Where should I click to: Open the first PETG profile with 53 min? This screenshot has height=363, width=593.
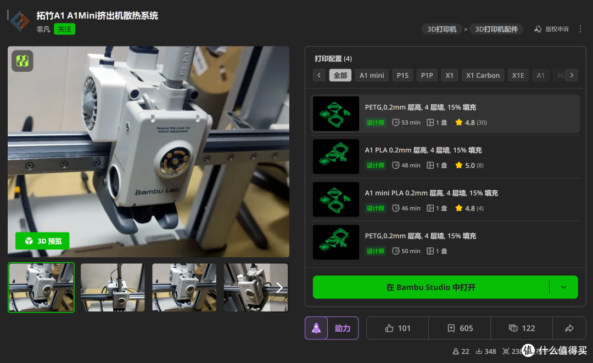pyautogui.click(x=445, y=114)
